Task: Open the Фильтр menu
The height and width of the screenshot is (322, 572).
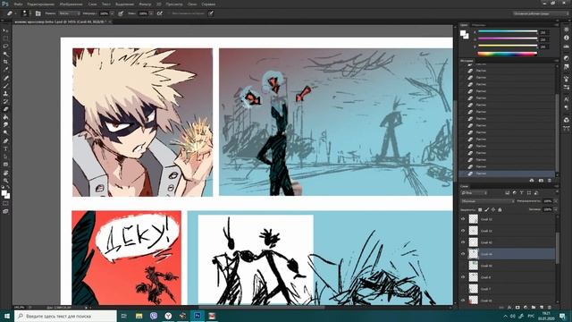Action: click(145, 4)
